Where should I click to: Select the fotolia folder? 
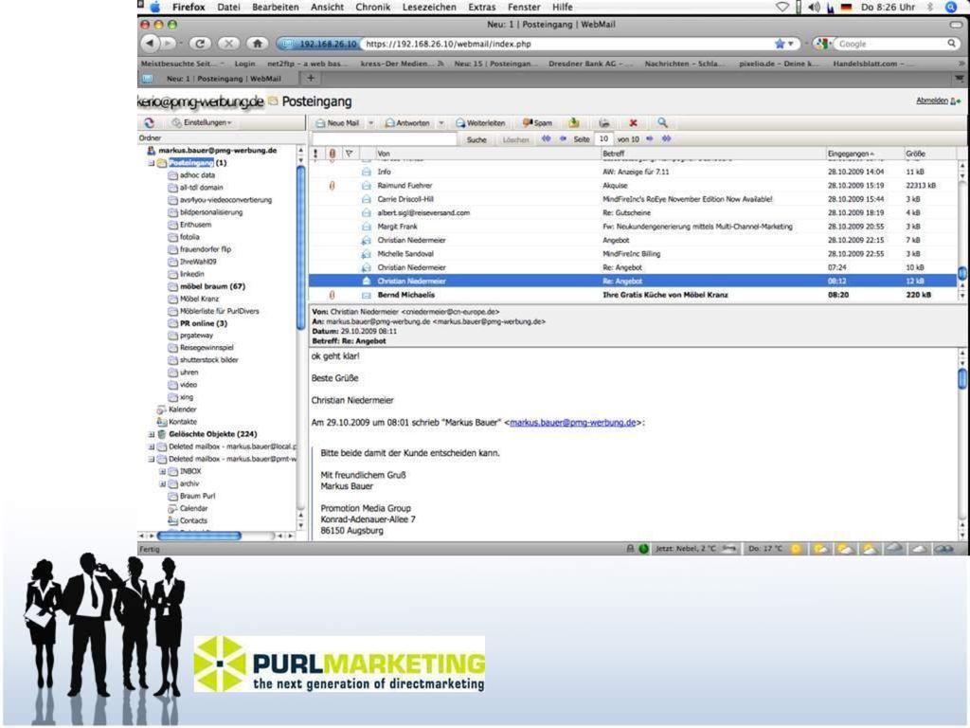189,236
